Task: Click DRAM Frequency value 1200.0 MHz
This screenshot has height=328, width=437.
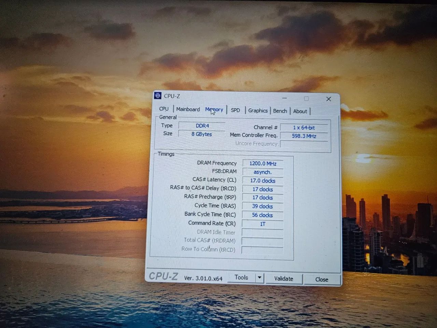Action: [x=263, y=163]
